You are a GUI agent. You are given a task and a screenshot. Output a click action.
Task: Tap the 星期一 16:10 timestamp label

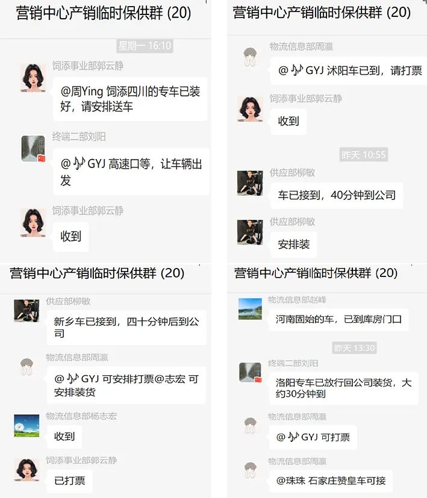[x=145, y=46]
